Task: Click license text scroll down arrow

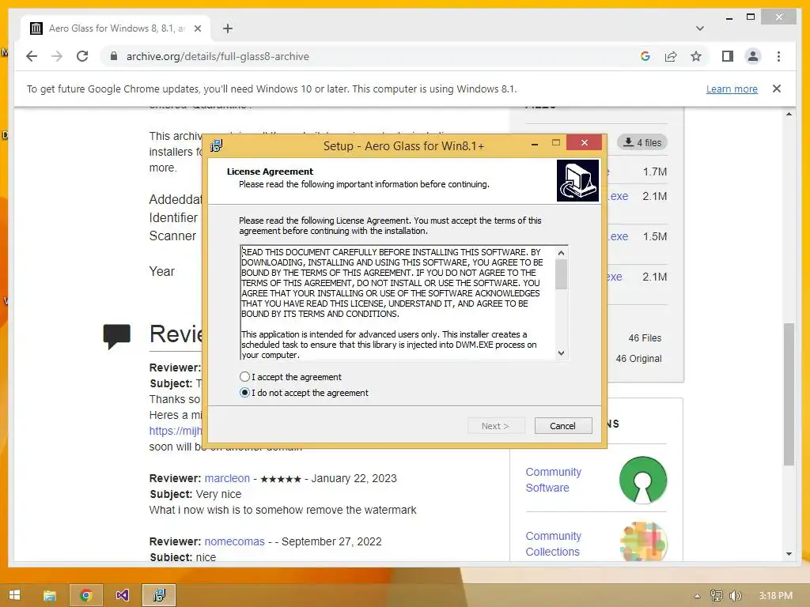Action: coord(561,353)
